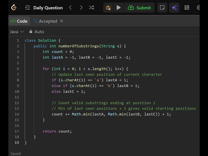Close the Accepted tab
The width and height of the screenshot is (208, 156).
[x=61, y=21]
